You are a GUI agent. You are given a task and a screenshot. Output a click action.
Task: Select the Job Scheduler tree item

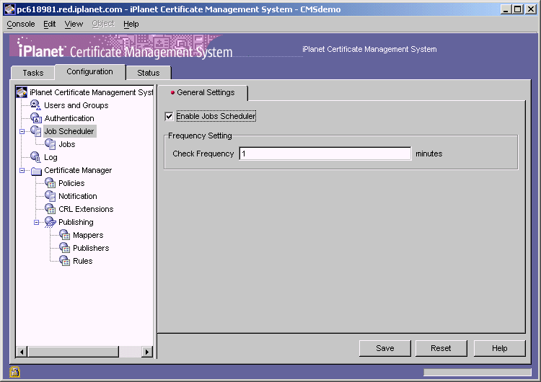click(69, 131)
